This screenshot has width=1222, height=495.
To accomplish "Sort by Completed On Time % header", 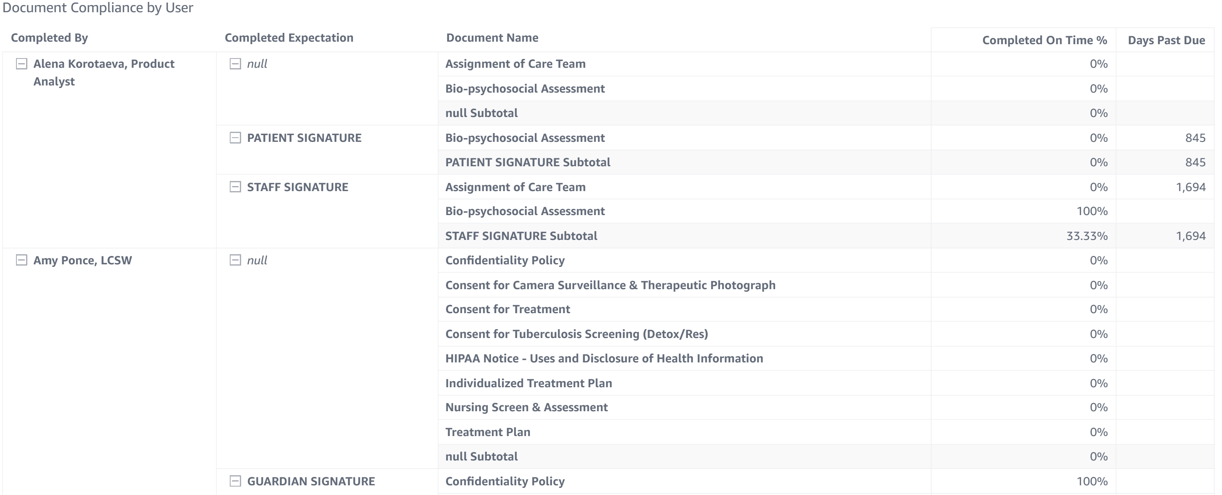I will tap(1044, 40).
